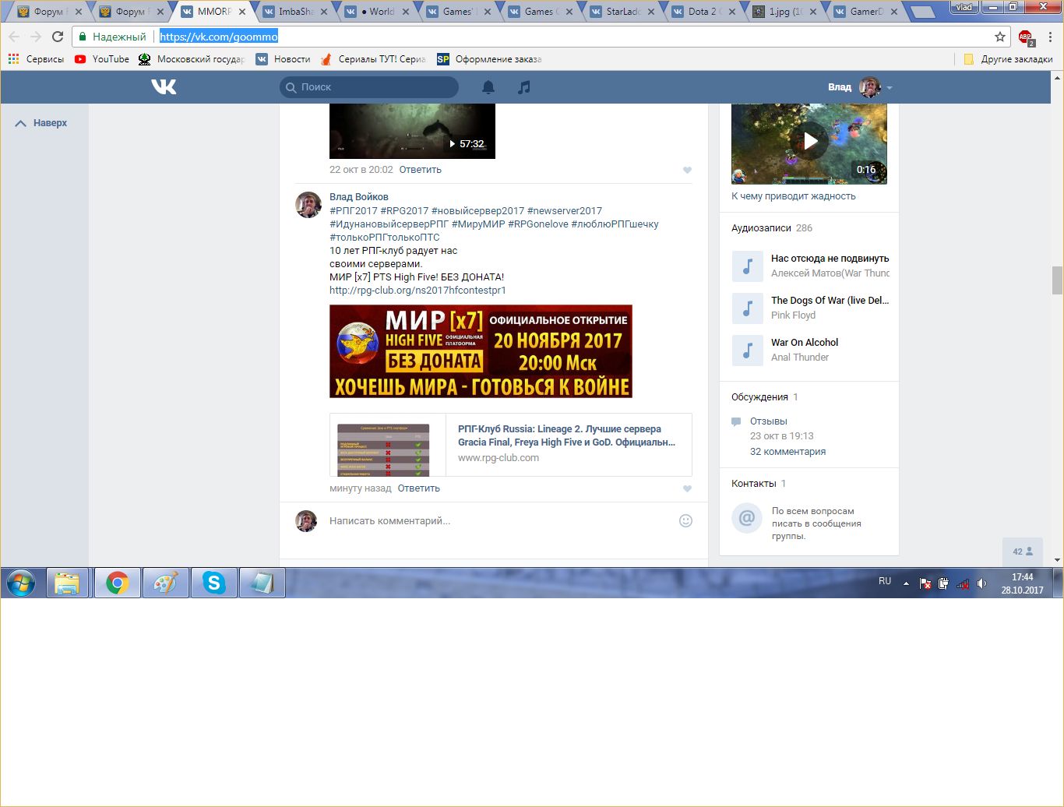Click the Наверх back-to-top button
Viewport: 1064px width, 807px height.
(x=42, y=123)
